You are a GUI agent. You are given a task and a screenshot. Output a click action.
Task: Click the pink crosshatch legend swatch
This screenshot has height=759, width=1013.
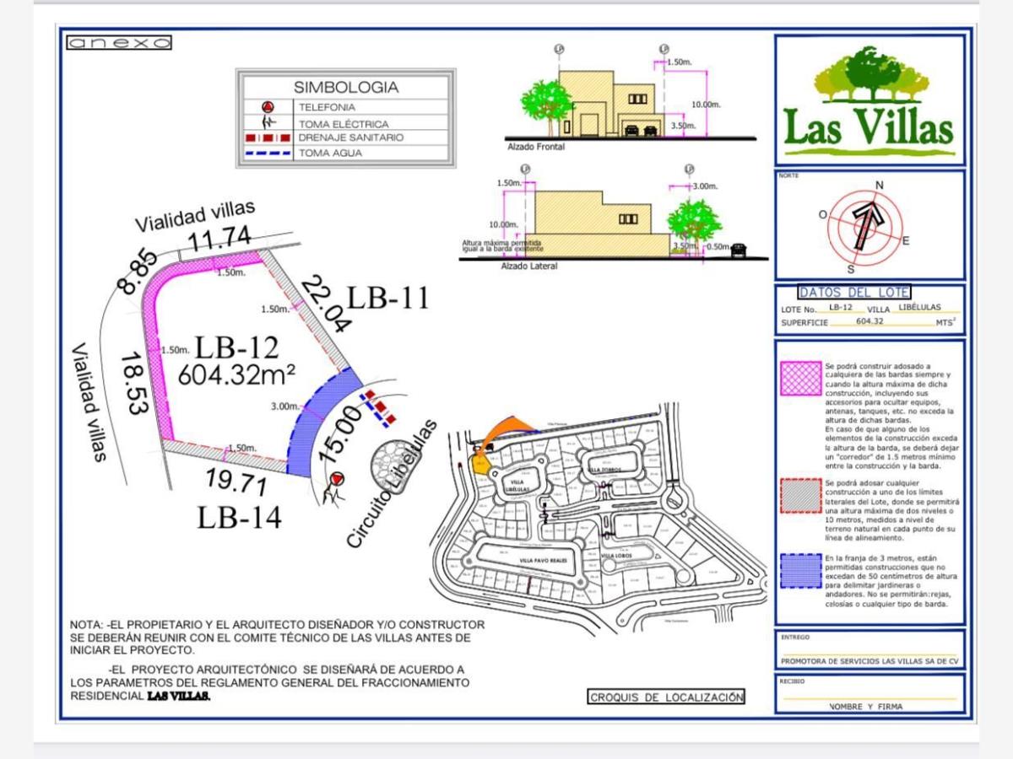click(x=800, y=379)
